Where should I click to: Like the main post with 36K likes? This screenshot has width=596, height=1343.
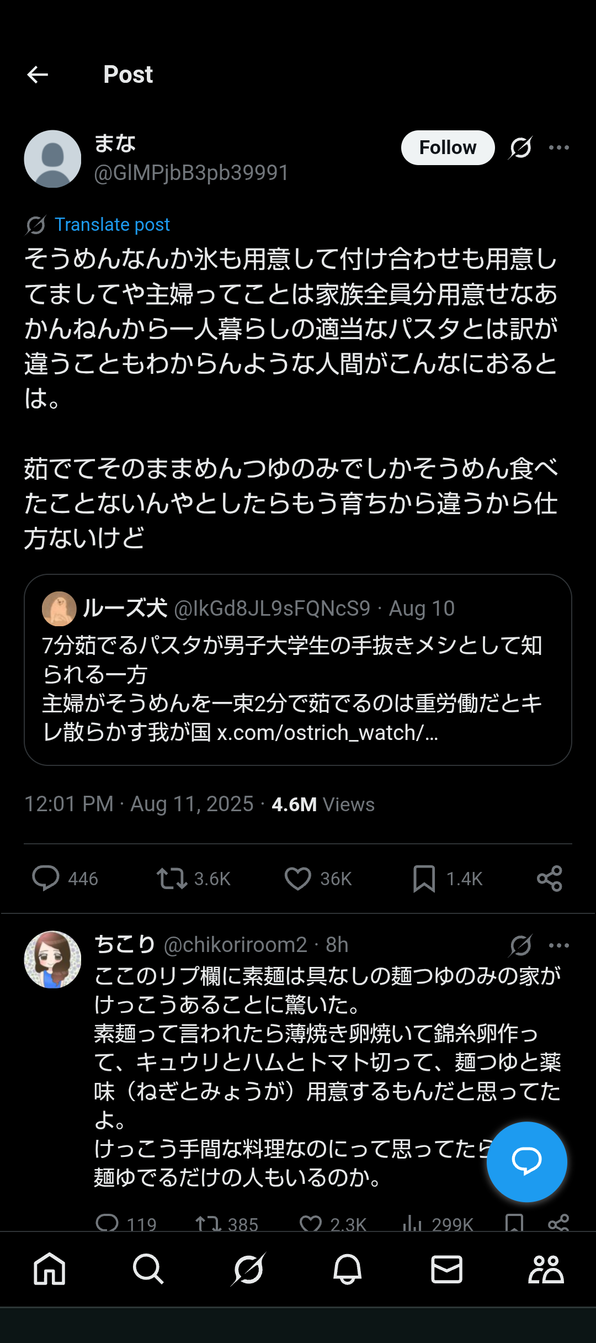[x=298, y=878]
